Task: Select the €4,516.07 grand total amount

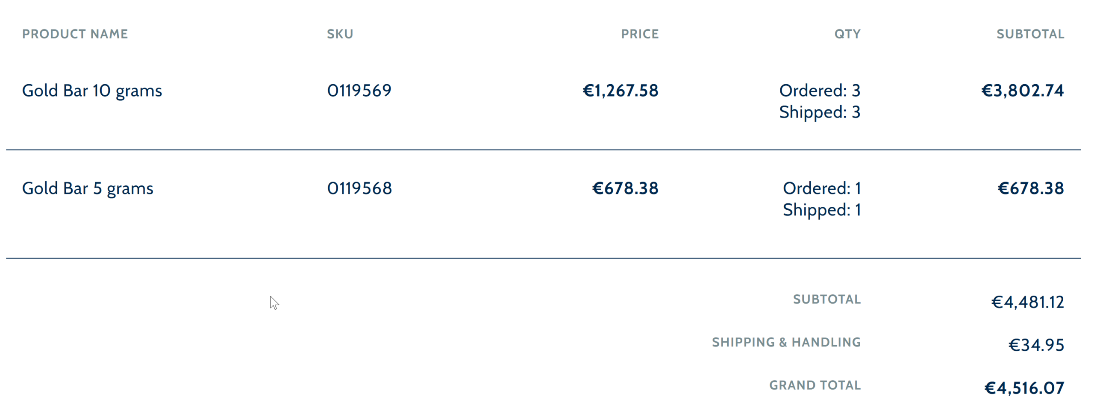Action: point(1024,388)
